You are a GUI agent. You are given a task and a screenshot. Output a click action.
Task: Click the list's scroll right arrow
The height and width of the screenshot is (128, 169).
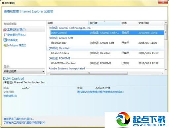coord(162,73)
